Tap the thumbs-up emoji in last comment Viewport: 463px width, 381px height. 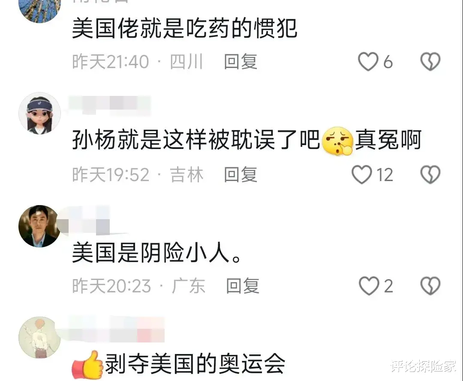click(88, 365)
